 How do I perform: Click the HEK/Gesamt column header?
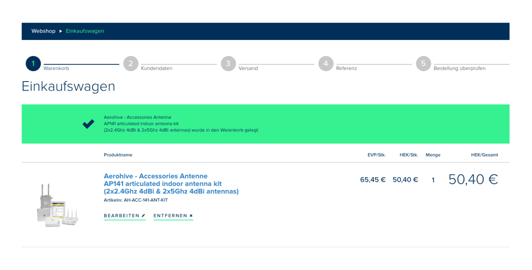click(x=485, y=155)
